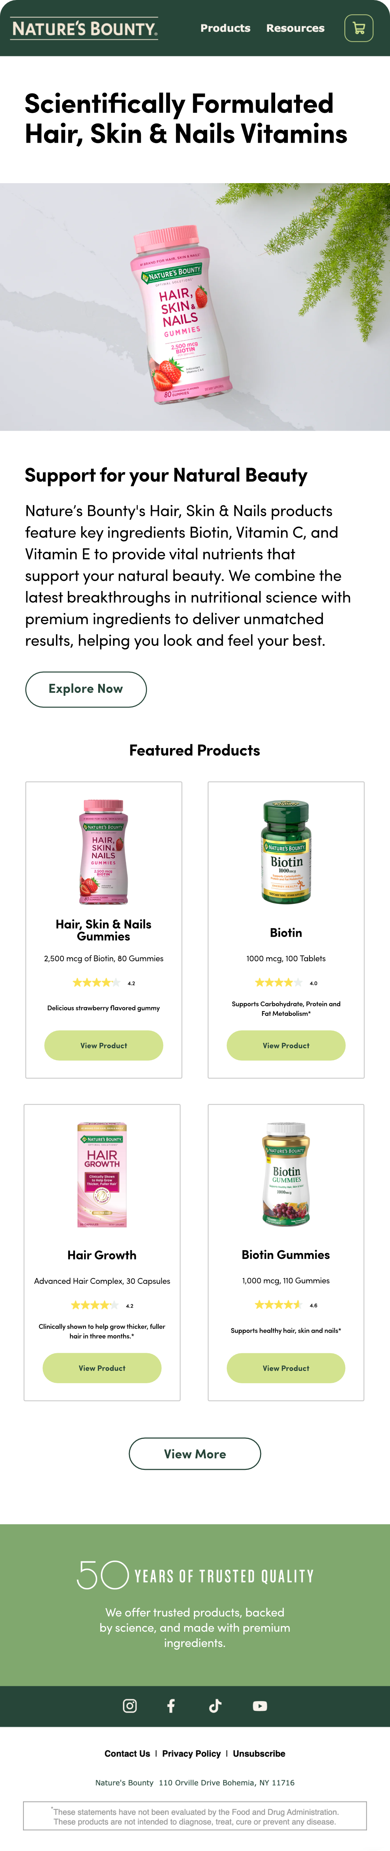Viewport: 390px width, 1851px height.
Task: Click the View More button
Action: [195, 1453]
